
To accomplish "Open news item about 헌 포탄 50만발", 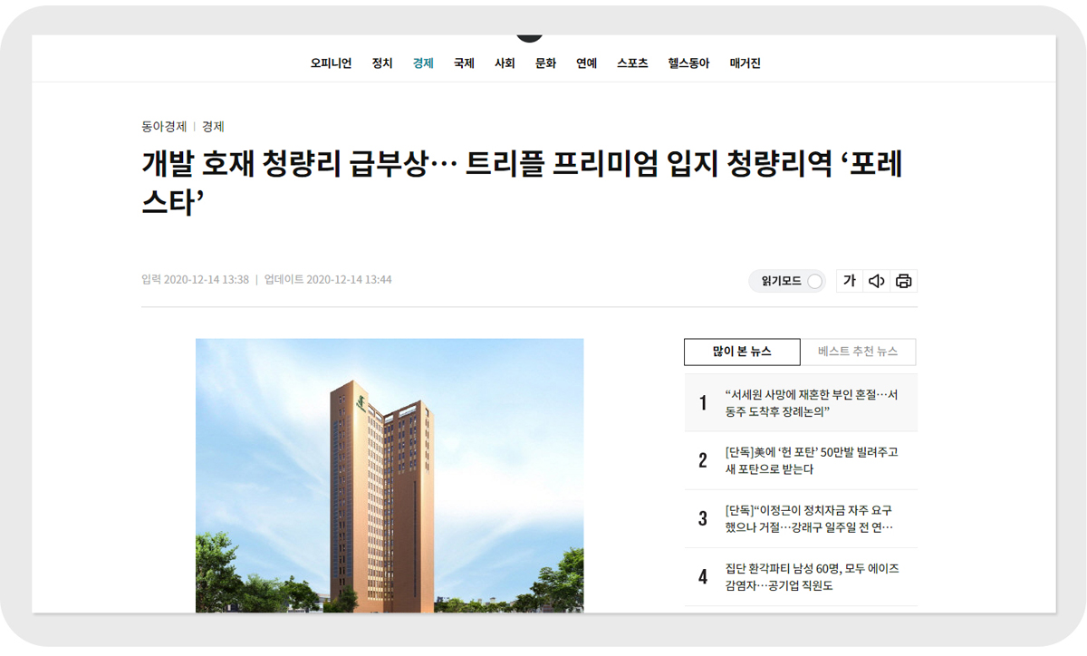I will [x=801, y=460].
